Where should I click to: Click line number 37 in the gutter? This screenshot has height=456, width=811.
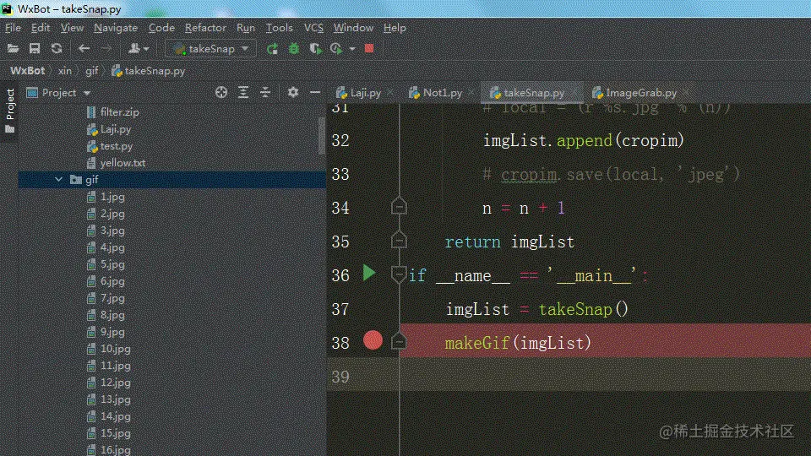(x=340, y=310)
